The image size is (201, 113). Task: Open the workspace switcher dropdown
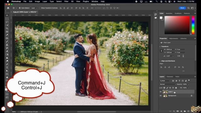(193, 8)
